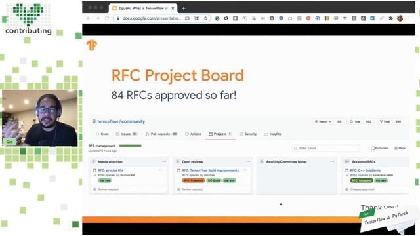Click the 'community' repository link
The width and height of the screenshot is (420, 236).
133,121
